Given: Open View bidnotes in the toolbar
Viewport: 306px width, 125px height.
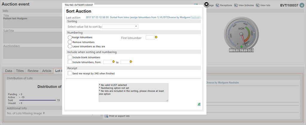Looking at the screenshot, I should pos(244,5).
